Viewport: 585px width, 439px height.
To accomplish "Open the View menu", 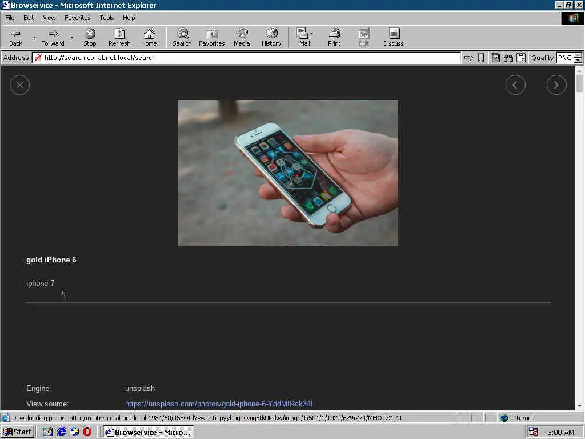I will coord(49,18).
